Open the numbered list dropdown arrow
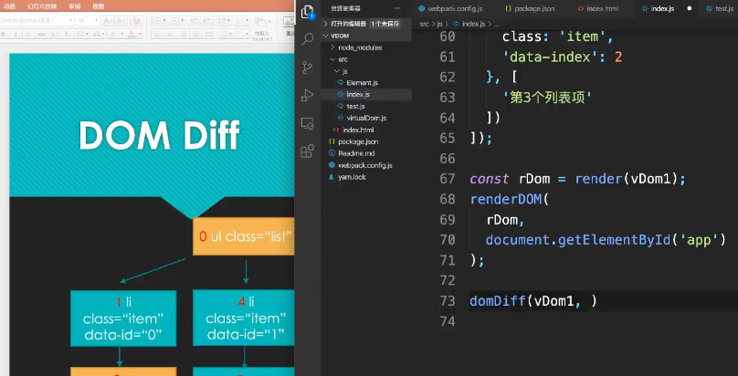This screenshot has width=738, height=376. click(183, 21)
